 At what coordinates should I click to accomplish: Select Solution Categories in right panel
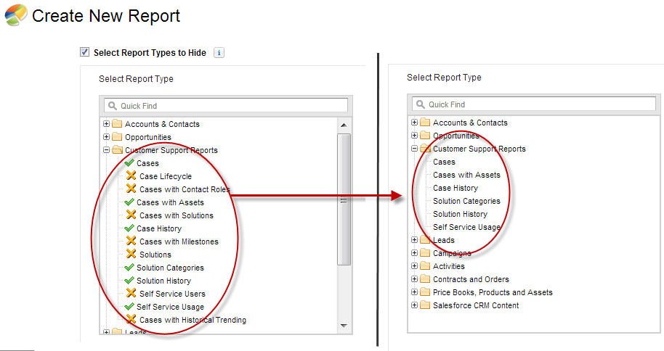466,202
